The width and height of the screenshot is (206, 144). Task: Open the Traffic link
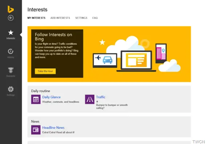101,97
